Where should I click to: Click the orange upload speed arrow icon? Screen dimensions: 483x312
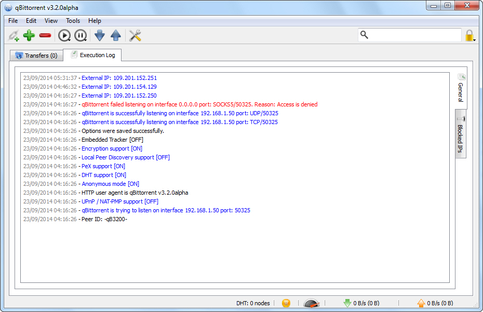coord(421,303)
